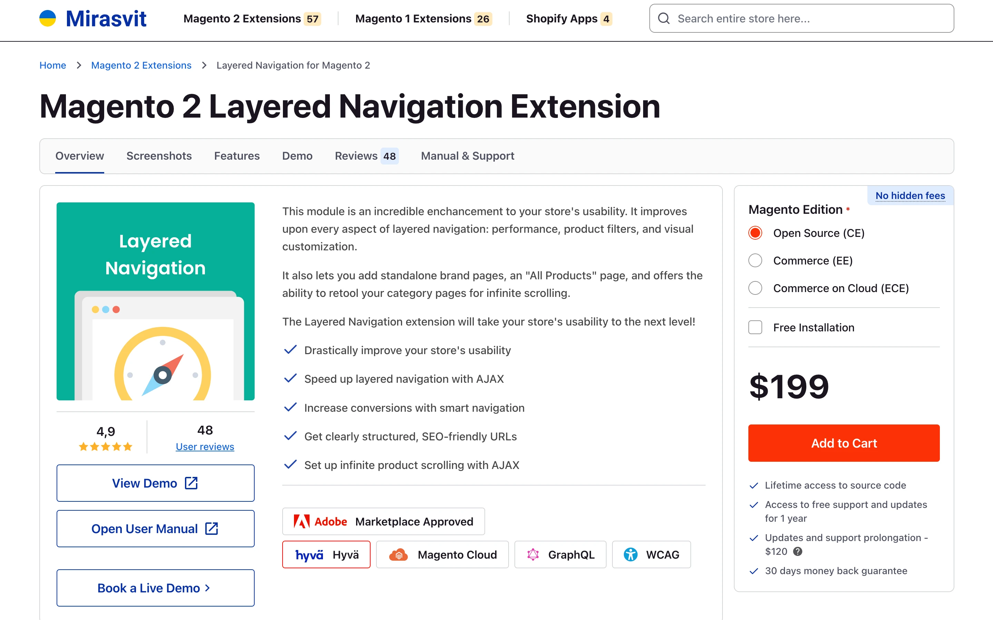Click the Adobe Marketplace Approved badge
This screenshot has width=993, height=620.
pos(383,522)
